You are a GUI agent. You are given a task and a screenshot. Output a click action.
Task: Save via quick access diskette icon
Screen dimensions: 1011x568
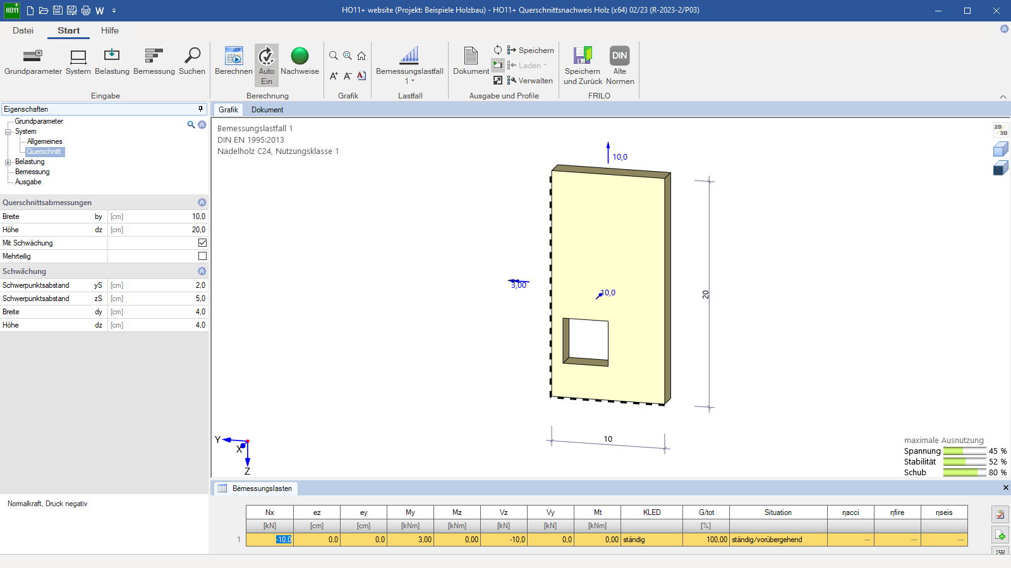(58, 11)
